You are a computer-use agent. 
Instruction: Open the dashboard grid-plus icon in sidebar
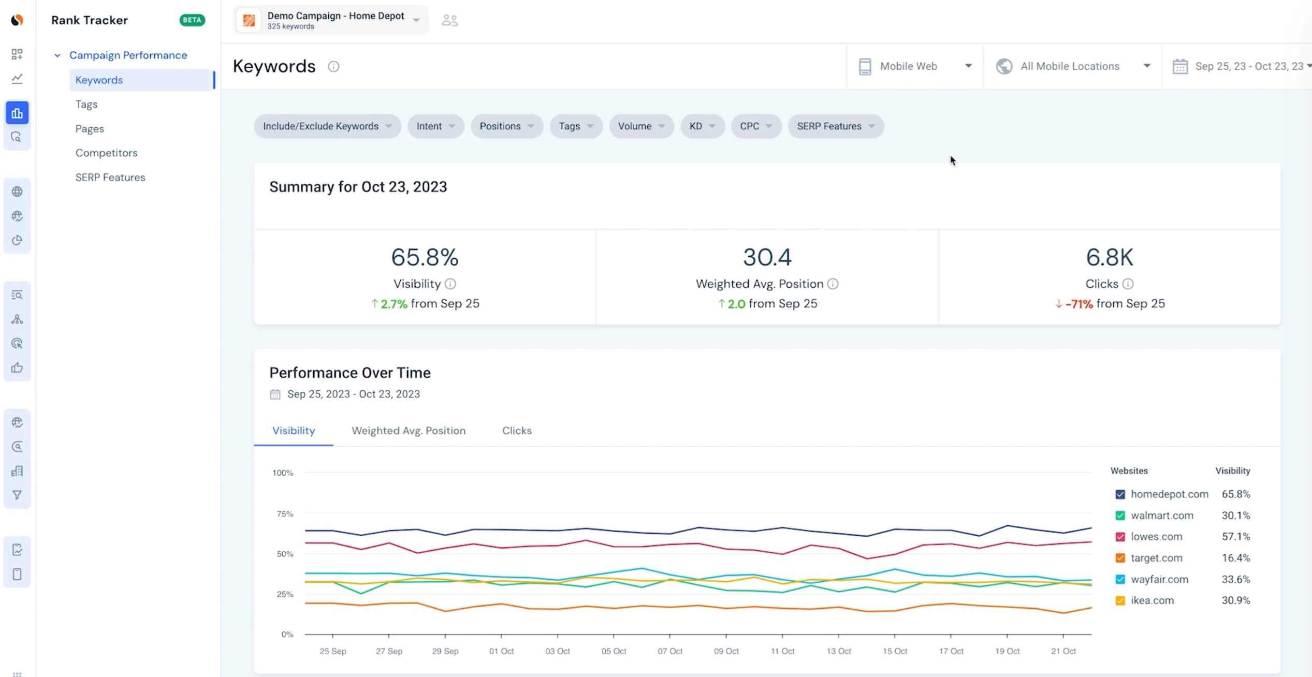point(17,54)
